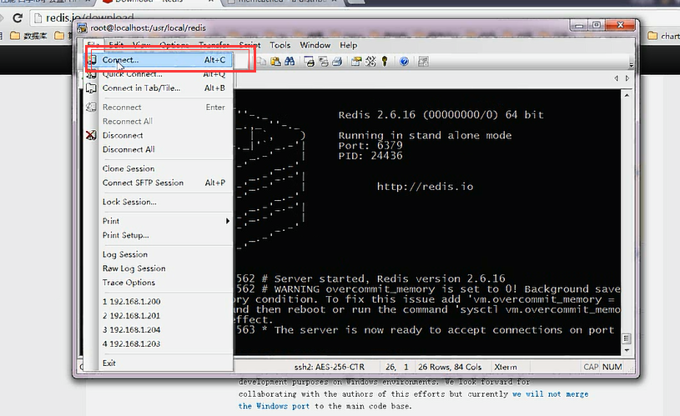Viewport: 680px width, 416px height.
Task: Click status bar text 'ssh2: AES-256-CTR'
Action: coord(330,367)
